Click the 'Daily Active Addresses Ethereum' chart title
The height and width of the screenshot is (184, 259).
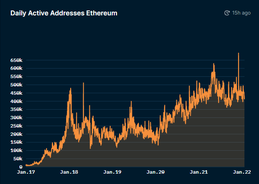(64, 13)
